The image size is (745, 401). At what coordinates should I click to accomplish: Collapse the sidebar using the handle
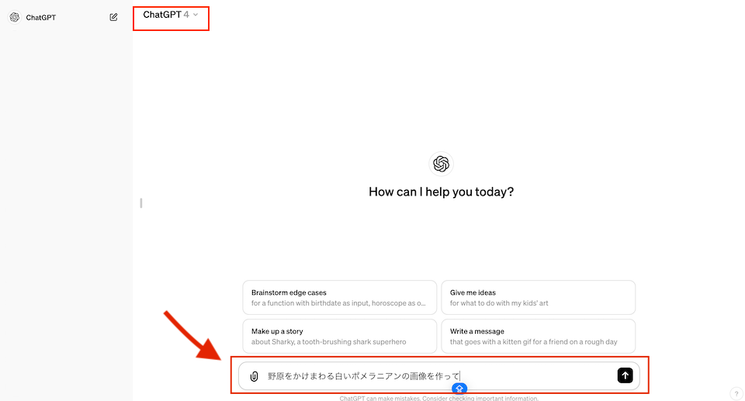(x=141, y=203)
